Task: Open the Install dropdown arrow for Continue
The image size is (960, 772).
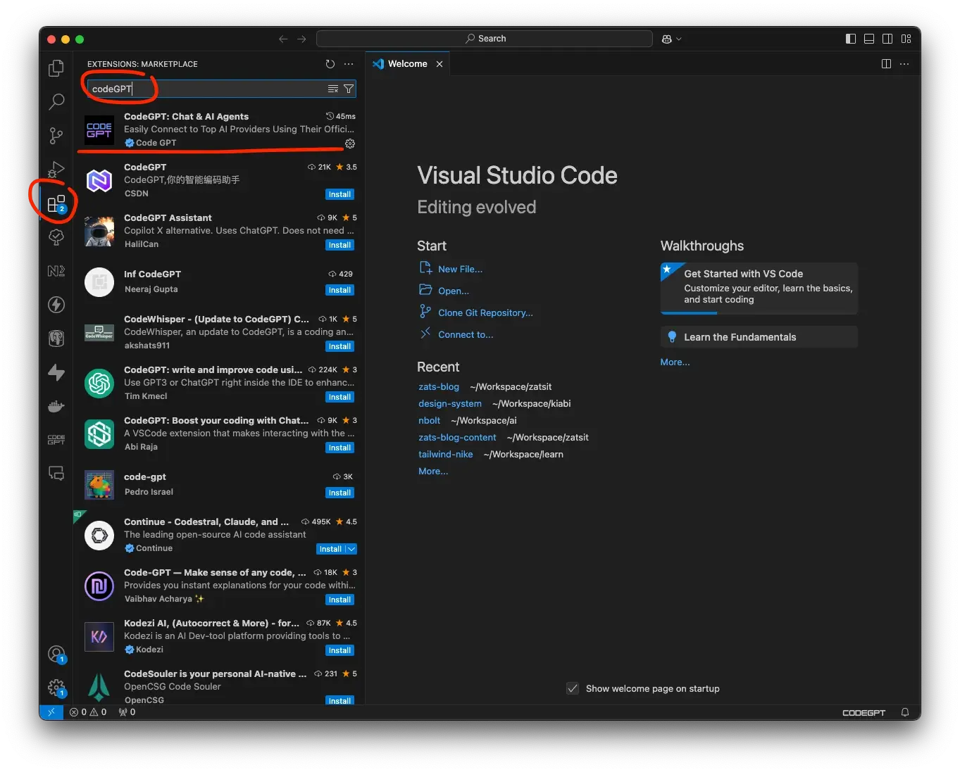Action: coord(351,549)
